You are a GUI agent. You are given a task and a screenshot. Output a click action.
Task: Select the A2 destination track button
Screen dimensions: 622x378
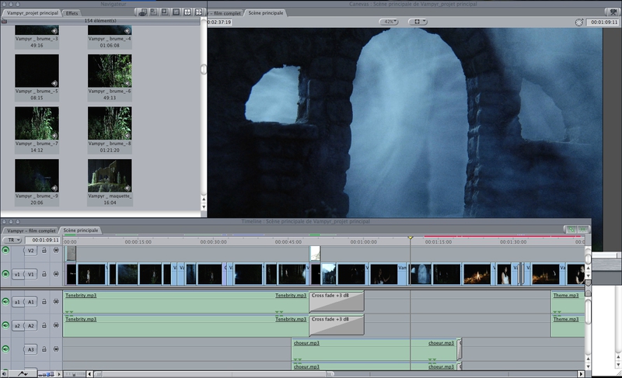coord(30,325)
